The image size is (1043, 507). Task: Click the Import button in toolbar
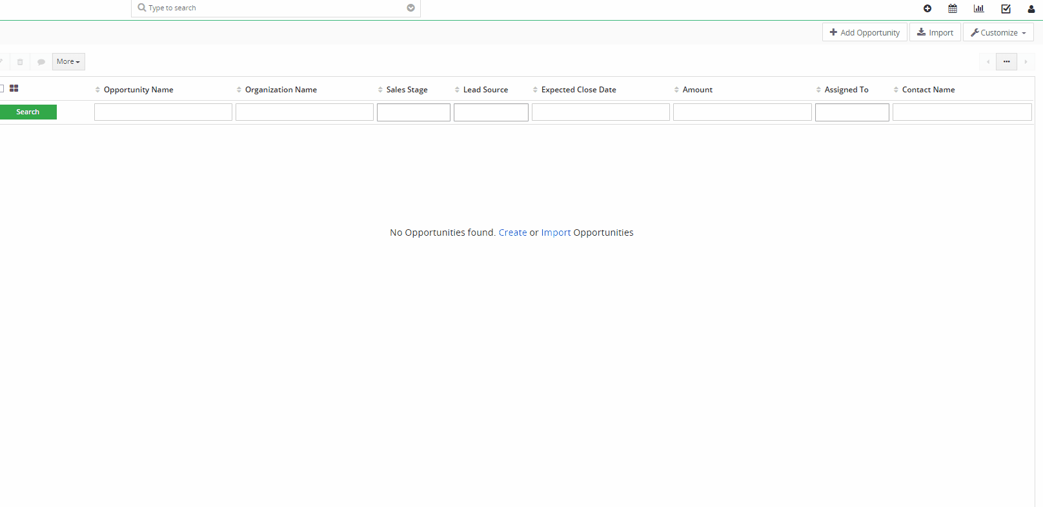click(935, 32)
